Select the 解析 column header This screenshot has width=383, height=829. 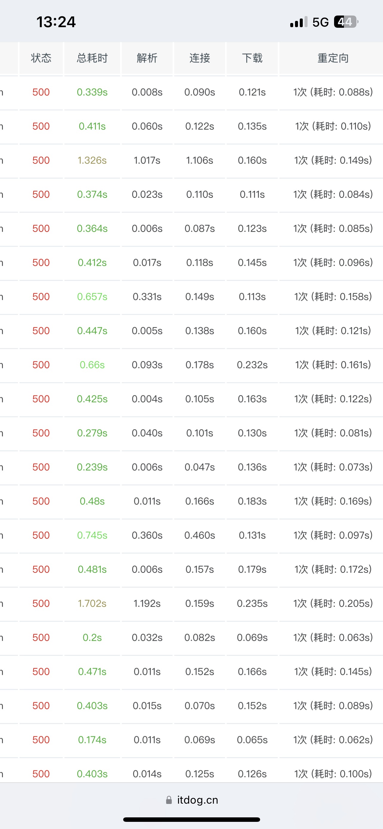click(x=147, y=58)
